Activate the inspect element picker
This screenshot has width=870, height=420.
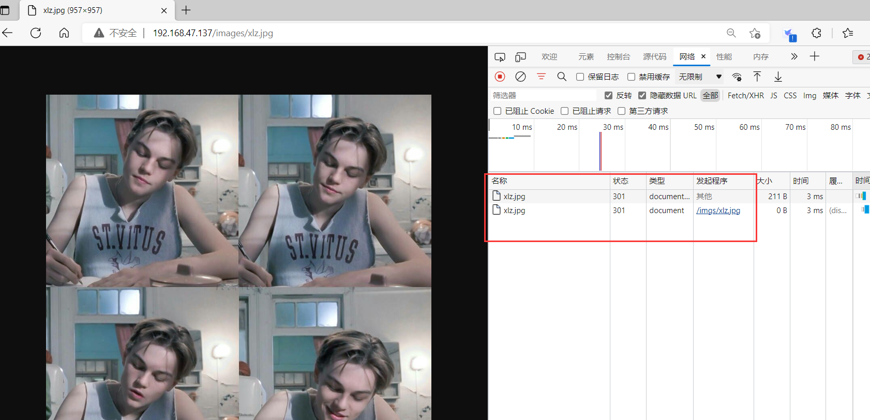(x=500, y=57)
